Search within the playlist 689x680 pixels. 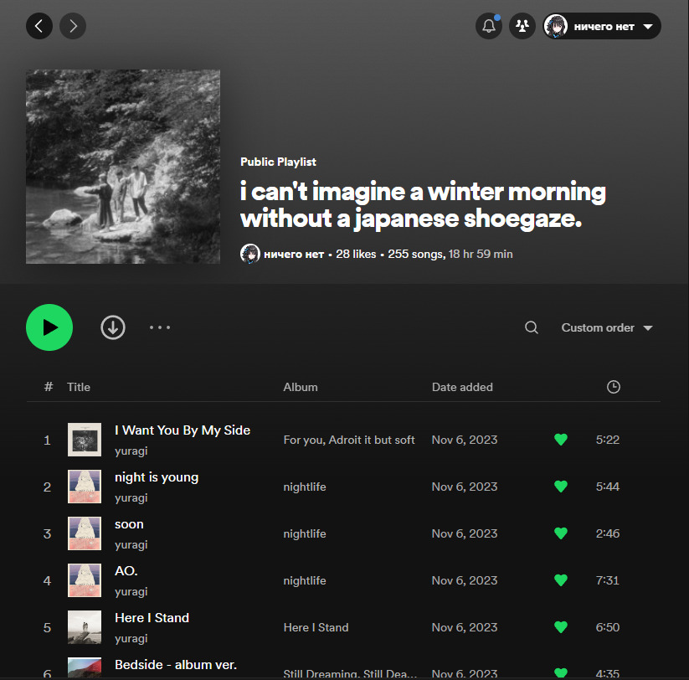pyautogui.click(x=532, y=327)
